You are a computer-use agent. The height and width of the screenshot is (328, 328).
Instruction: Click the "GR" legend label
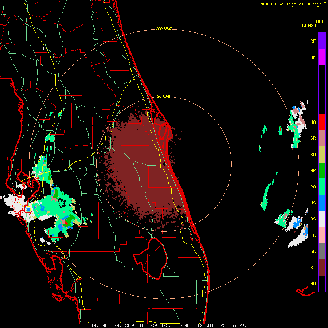[x=313, y=138]
